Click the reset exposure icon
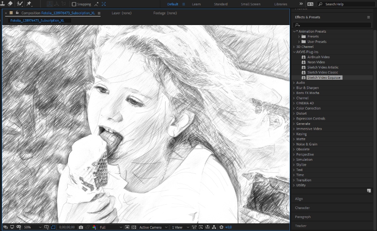The height and width of the screenshot is (231, 377). [221, 227]
